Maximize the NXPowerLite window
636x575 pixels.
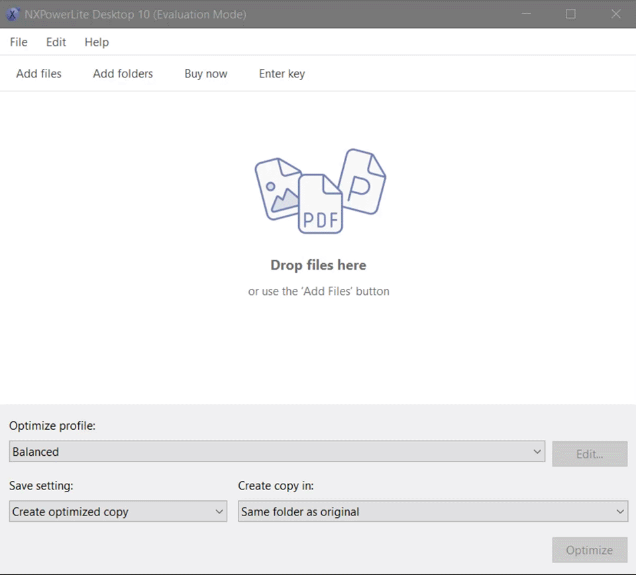coord(570,14)
